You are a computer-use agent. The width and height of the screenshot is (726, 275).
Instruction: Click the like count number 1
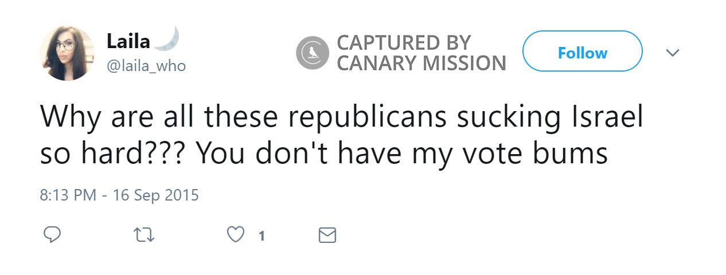point(261,235)
